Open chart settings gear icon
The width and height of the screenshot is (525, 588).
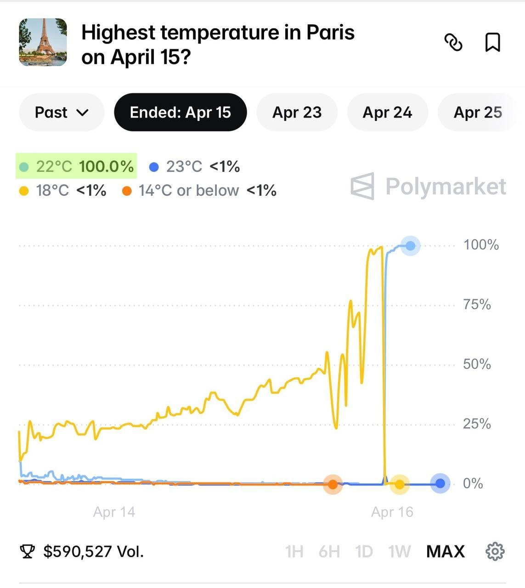(x=495, y=551)
